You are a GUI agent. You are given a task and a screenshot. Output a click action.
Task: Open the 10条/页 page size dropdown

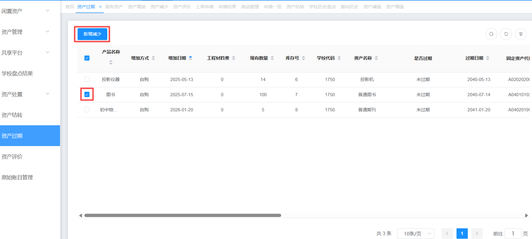tap(415, 233)
